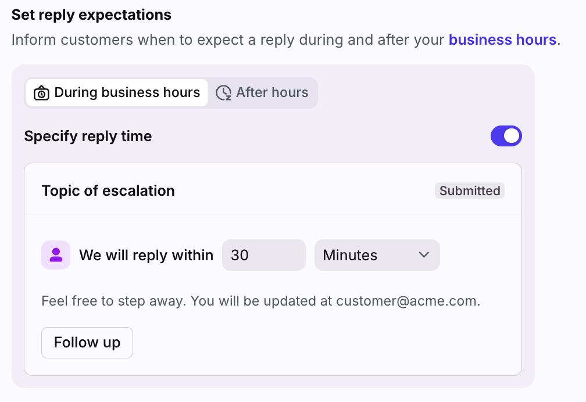This screenshot has width=586, height=402.
Task: Switch to the After hours tab
Action: pos(262,92)
